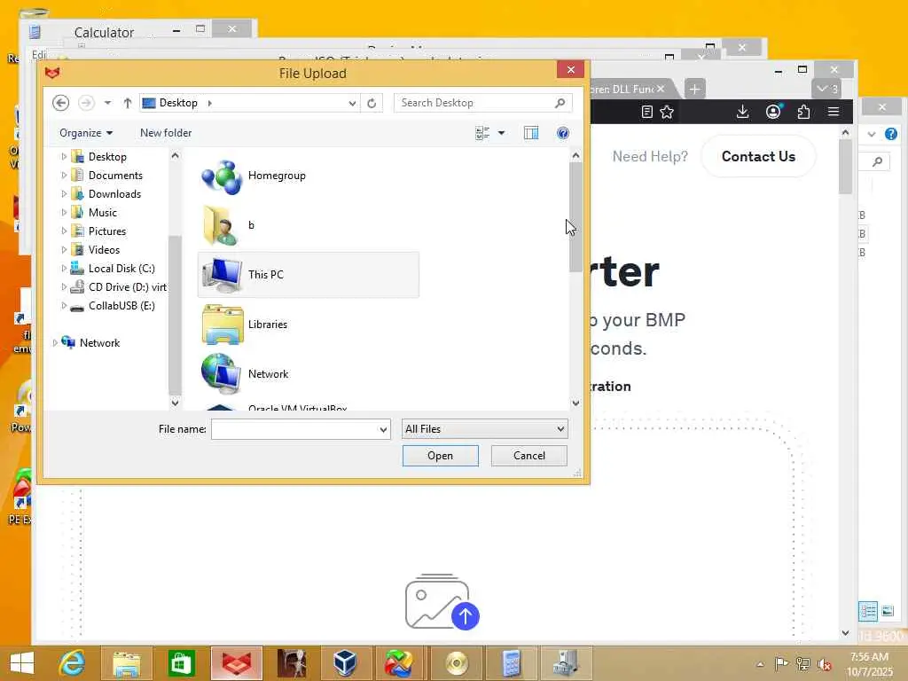Select Videos in the navigation tree
The width and height of the screenshot is (908, 681).
[105, 249]
